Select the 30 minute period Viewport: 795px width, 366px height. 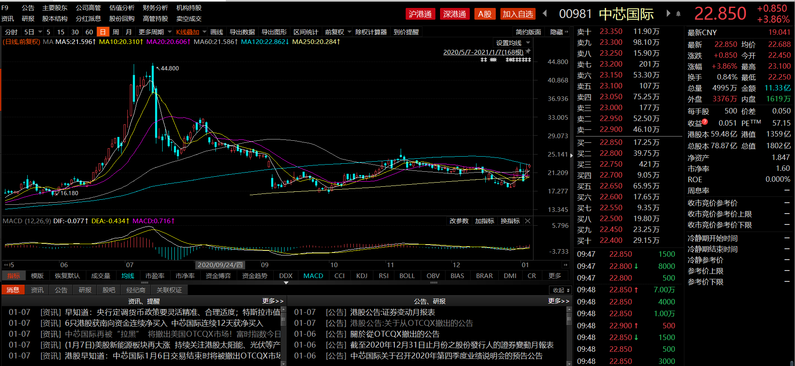click(x=75, y=32)
